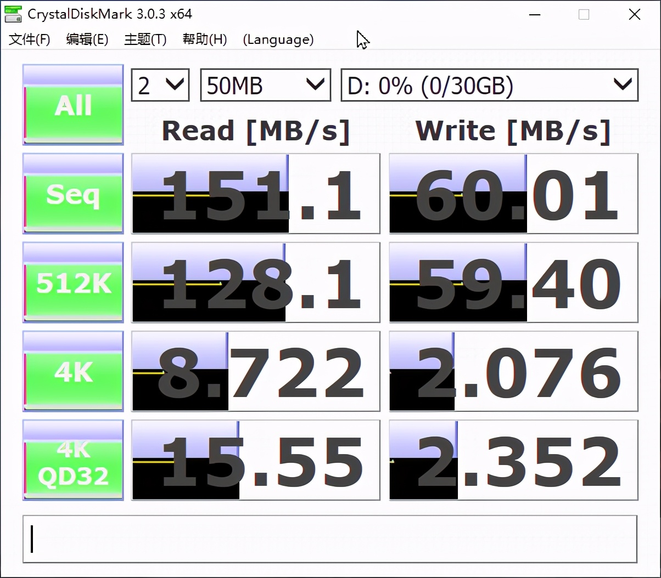This screenshot has width=661, height=578.
Task: Start the 4K QD32 test
Action: (x=73, y=460)
